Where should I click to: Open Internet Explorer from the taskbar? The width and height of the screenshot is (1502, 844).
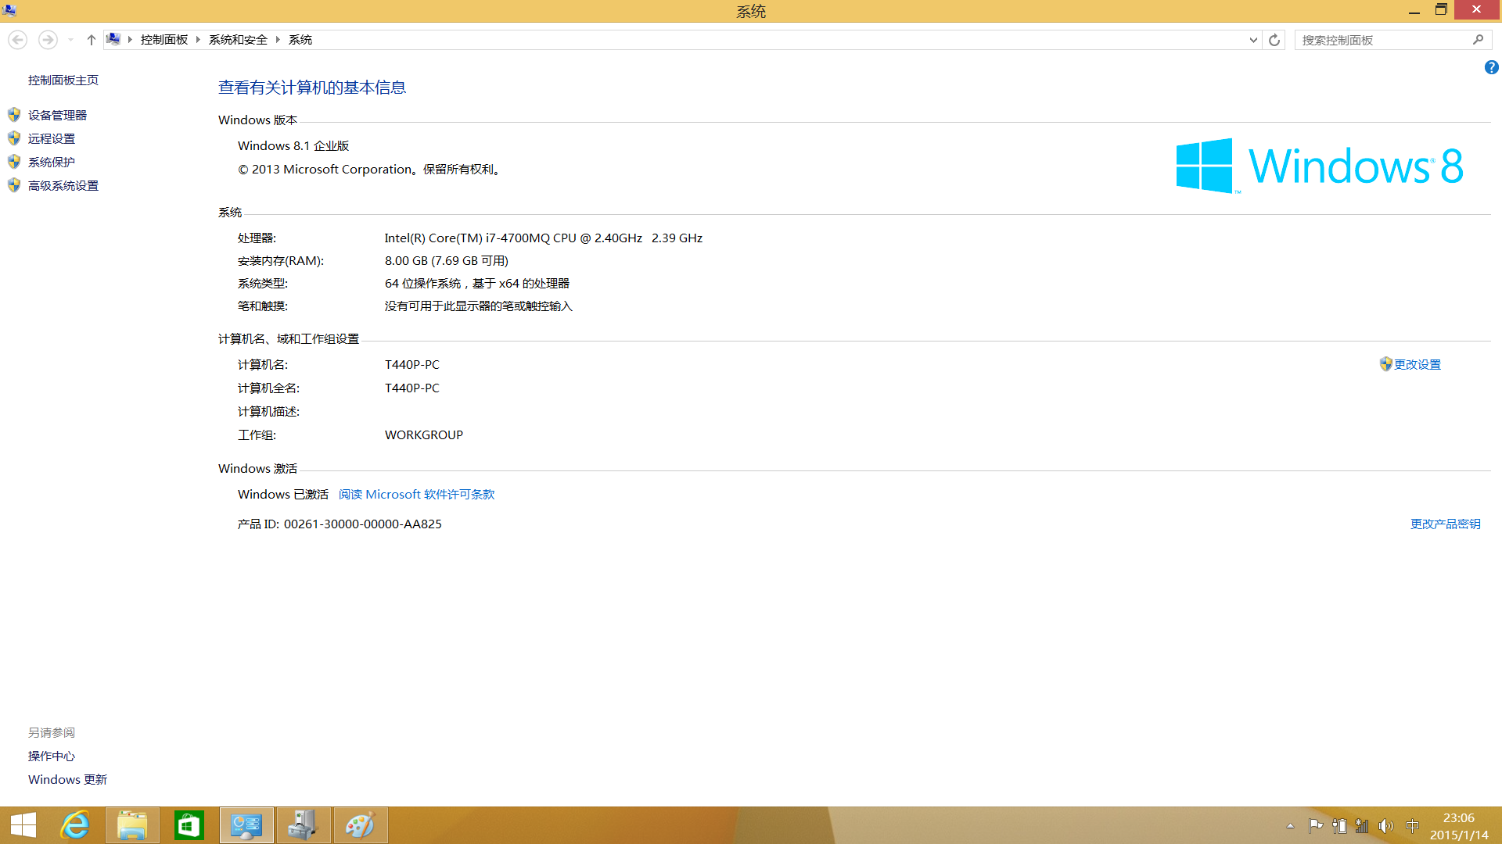pos(75,825)
